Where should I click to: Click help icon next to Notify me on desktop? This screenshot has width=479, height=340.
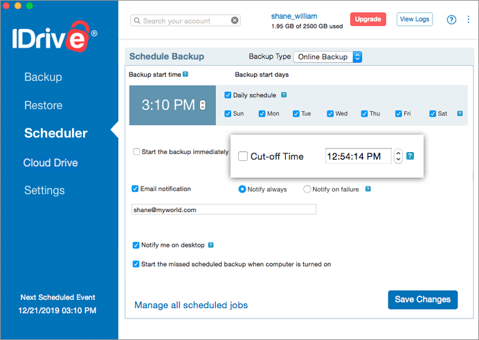(x=211, y=245)
